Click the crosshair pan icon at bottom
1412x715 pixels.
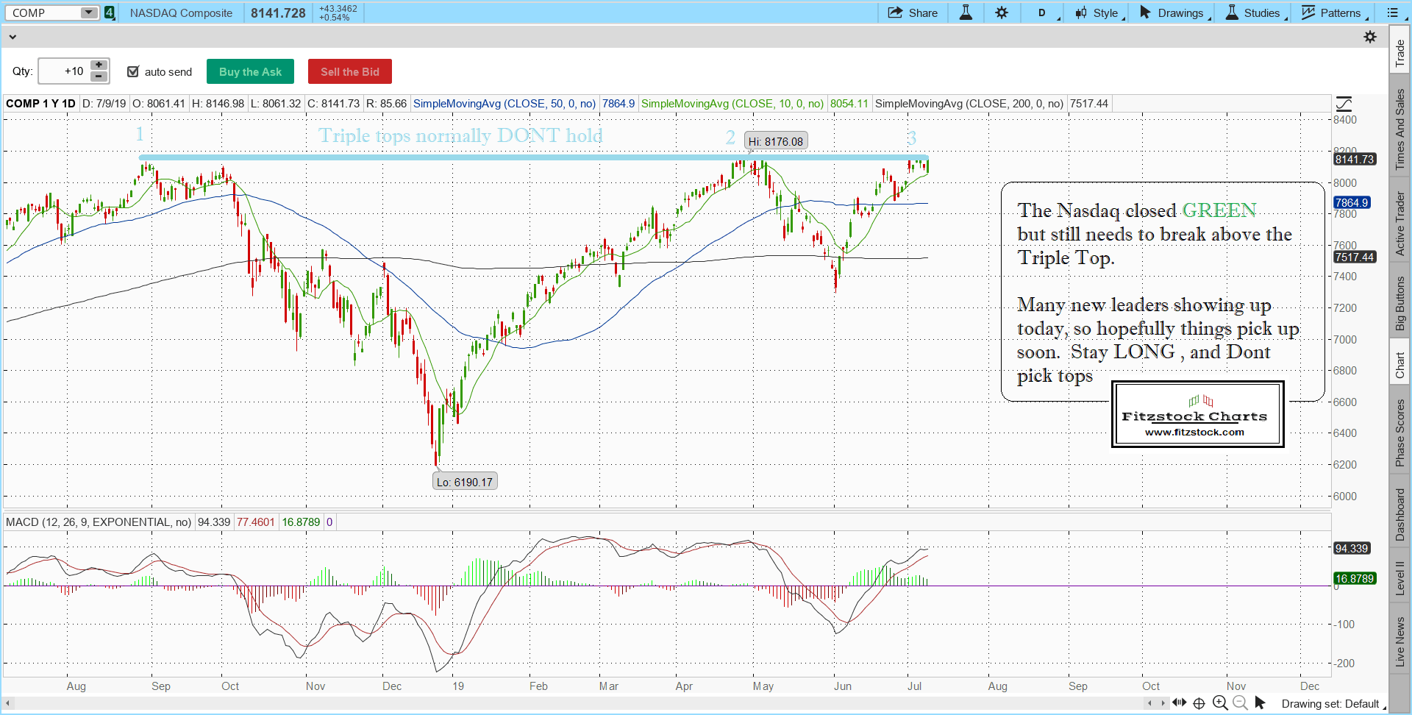pyautogui.click(x=1199, y=703)
